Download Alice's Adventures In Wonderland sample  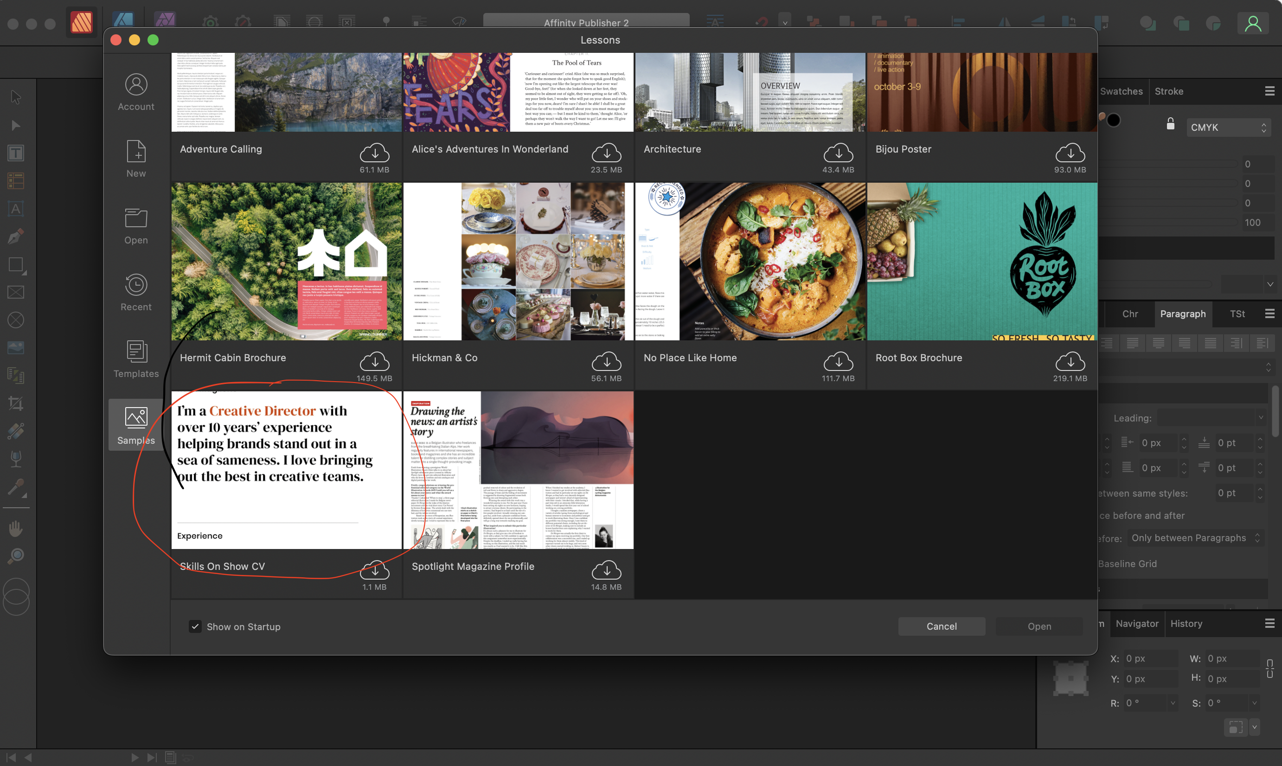pos(606,153)
